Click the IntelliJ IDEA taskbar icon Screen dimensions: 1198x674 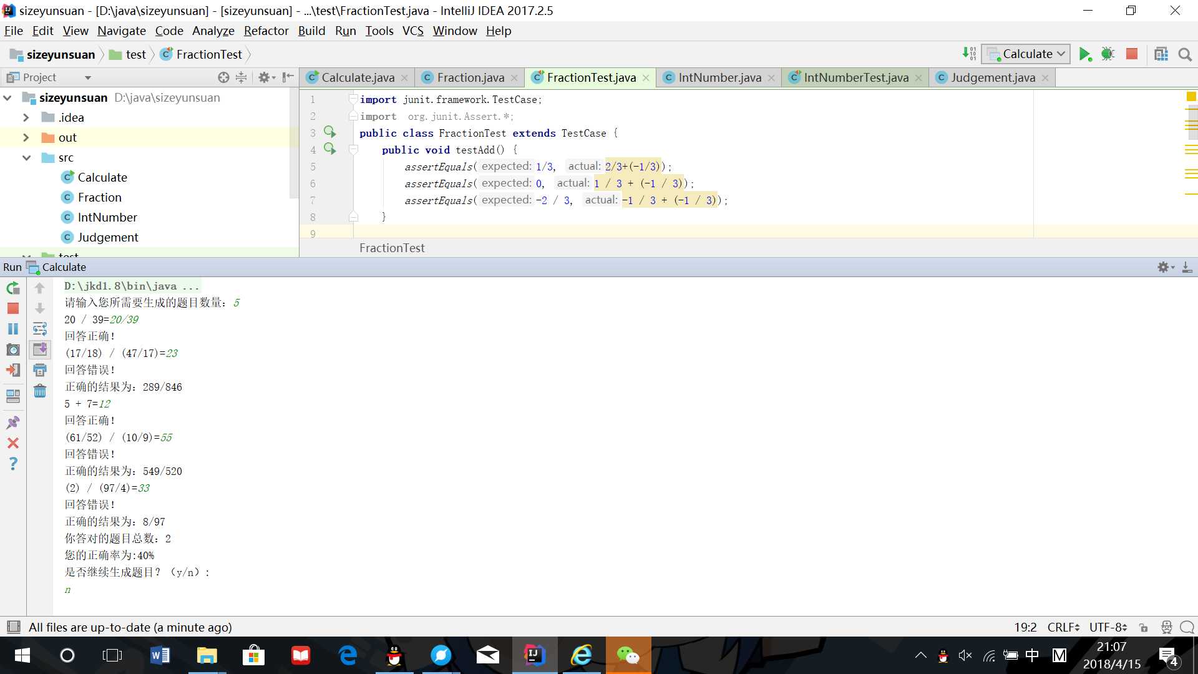tap(533, 655)
